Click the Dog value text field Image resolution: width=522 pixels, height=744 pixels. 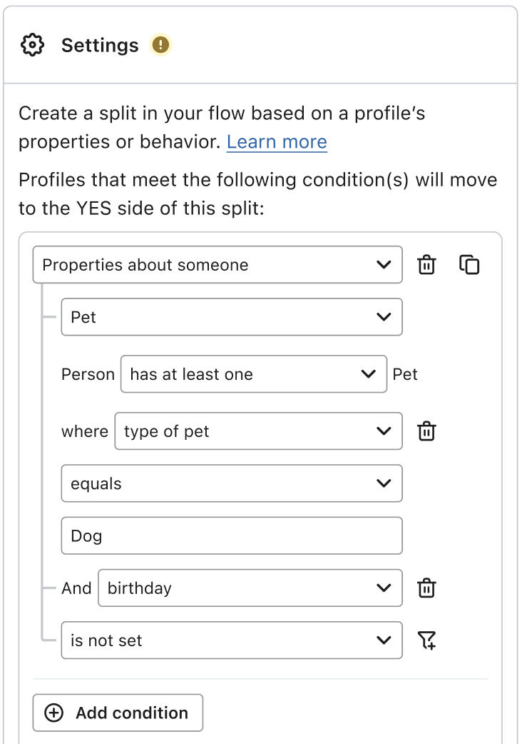(x=231, y=536)
